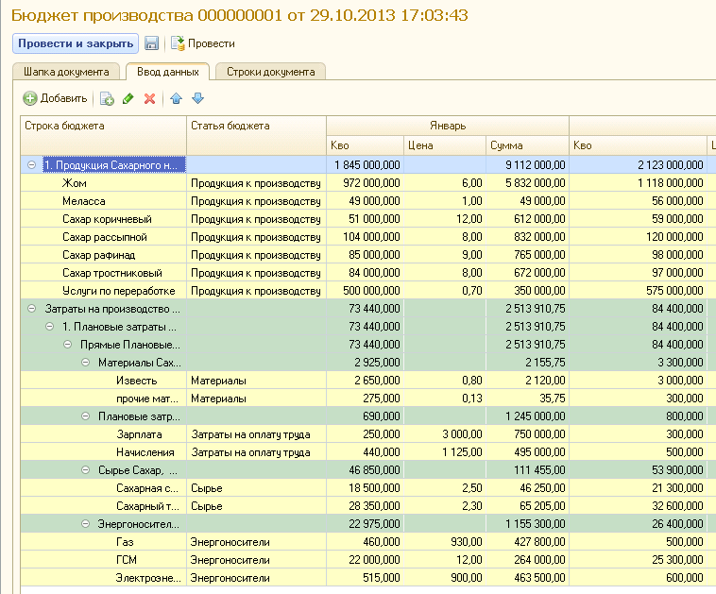Image resolution: width=716 pixels, height=594 pixels.
Task: Select the Ввод данных tab
Action: (x=167, y=72)
